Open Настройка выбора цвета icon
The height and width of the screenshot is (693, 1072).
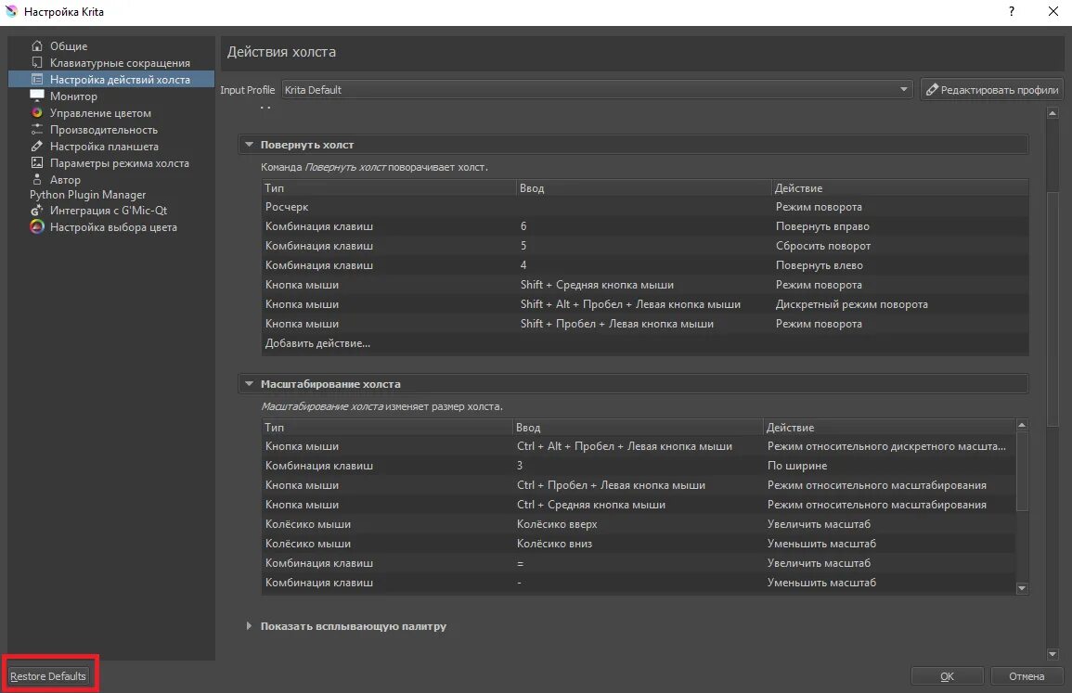pyautogui.click(x=37, y=227)
